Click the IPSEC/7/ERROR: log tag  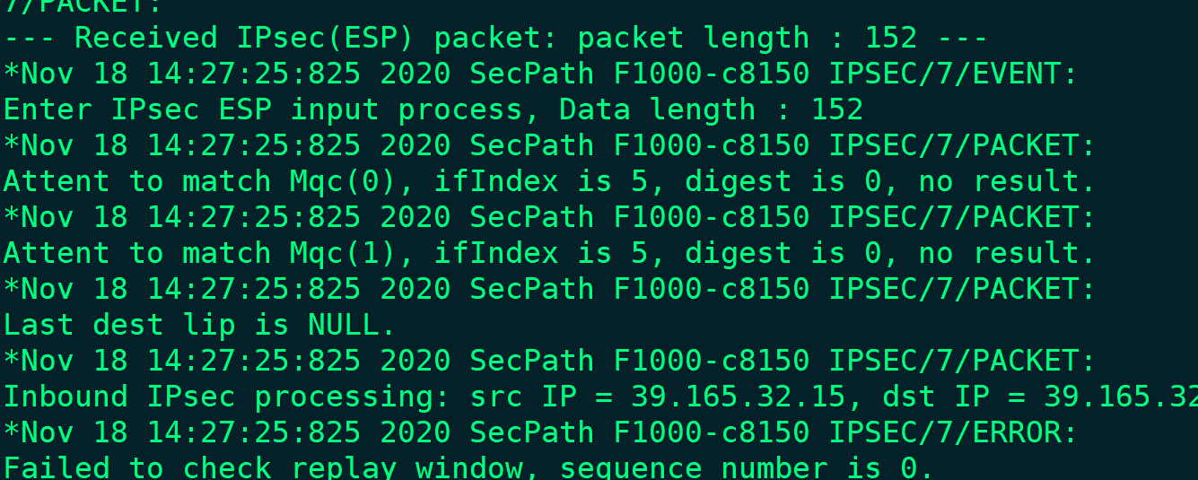953,432
